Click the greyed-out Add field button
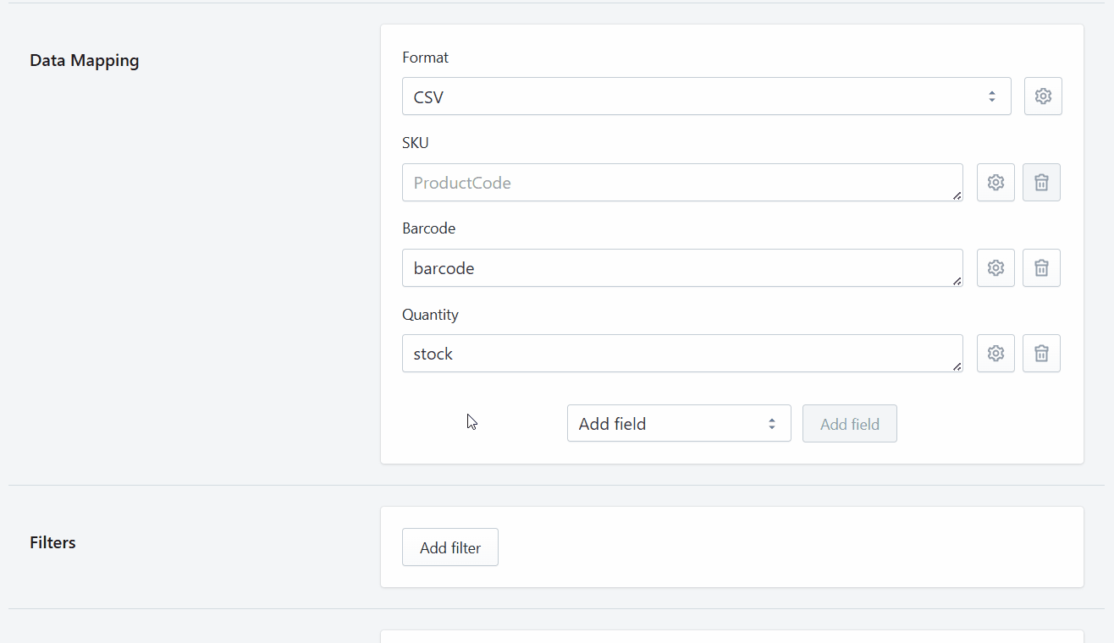The height and width of the screenshot is (643, 1114). pos(850,423)
